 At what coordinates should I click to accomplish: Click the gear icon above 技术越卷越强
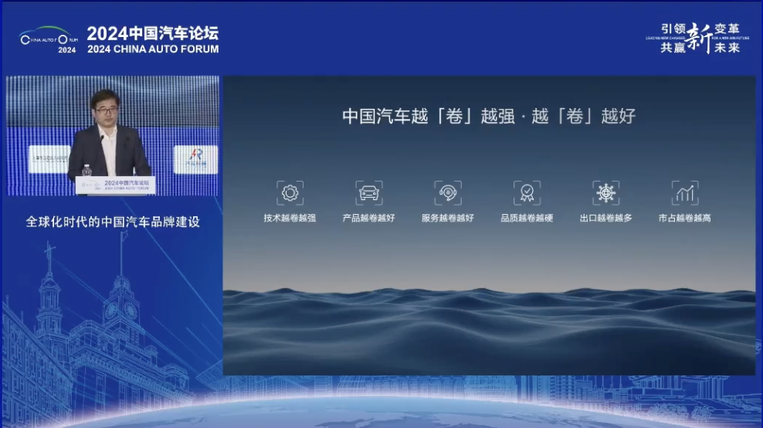click(x=290, y=192)
